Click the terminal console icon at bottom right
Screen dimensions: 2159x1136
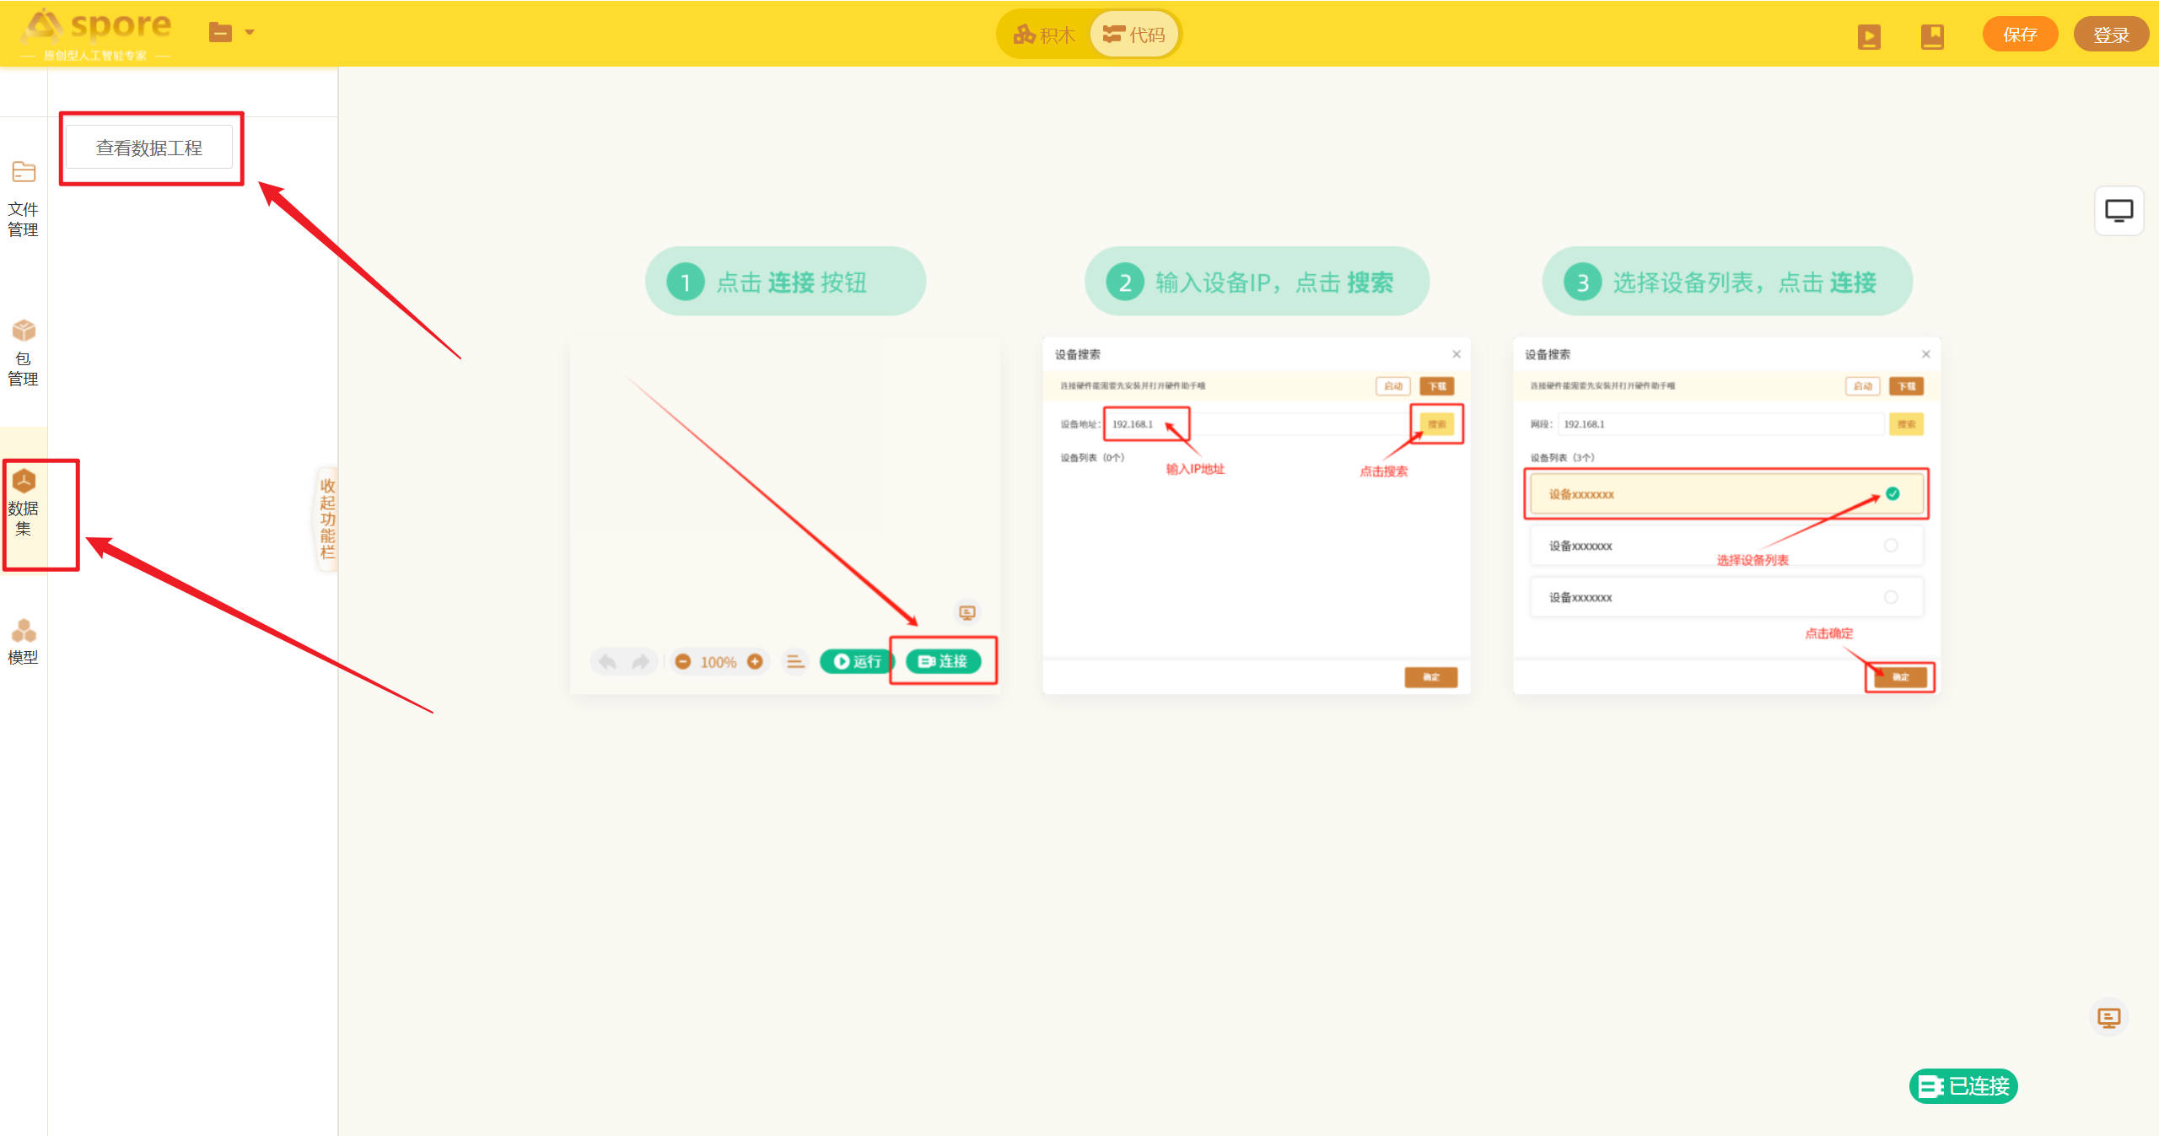coord(2108,1018)
